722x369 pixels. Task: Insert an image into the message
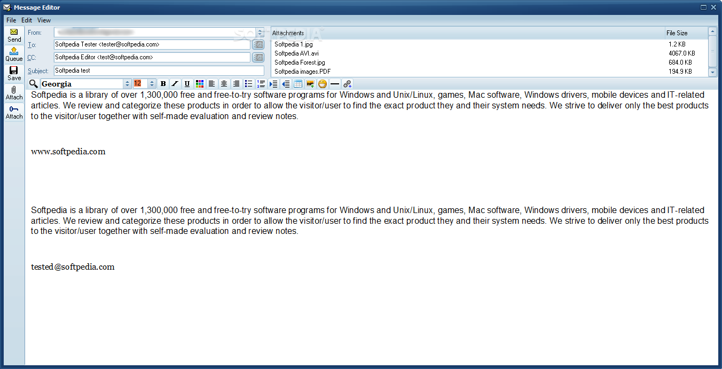[310, 84]
